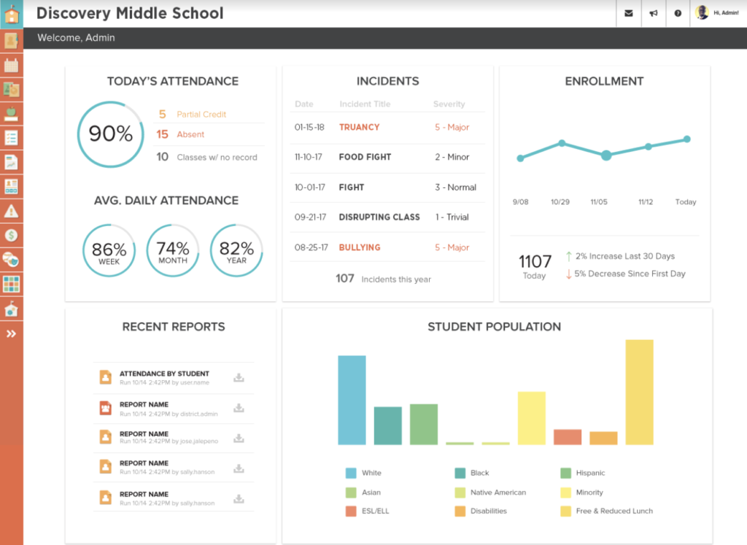
Task: Click the White legend color swatch
Action: [351, 473]
